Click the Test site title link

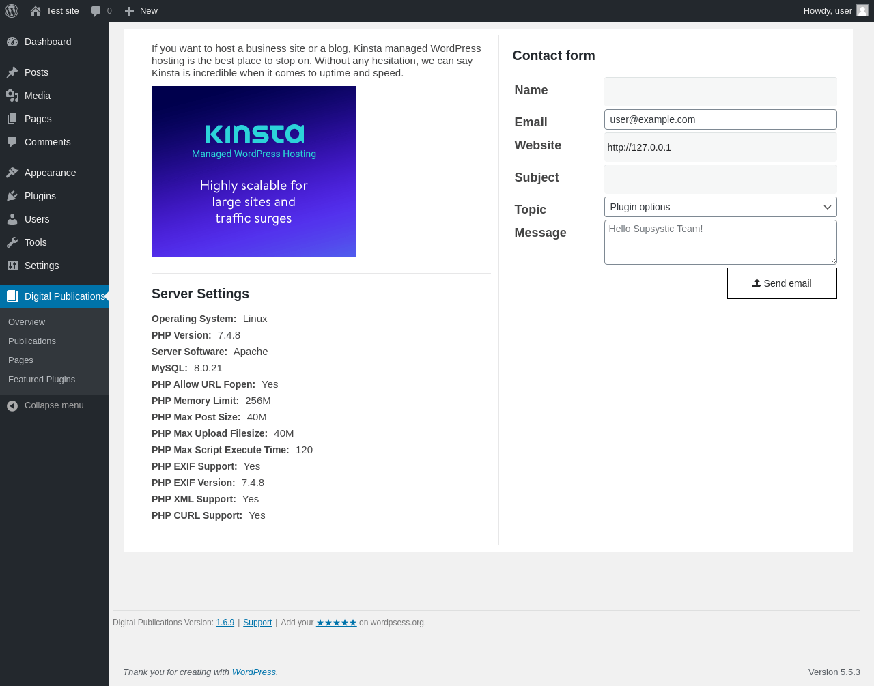pos(63,11)
